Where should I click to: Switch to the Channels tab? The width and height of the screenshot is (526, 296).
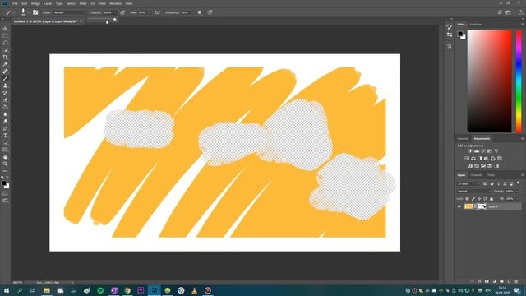[476, 175]
